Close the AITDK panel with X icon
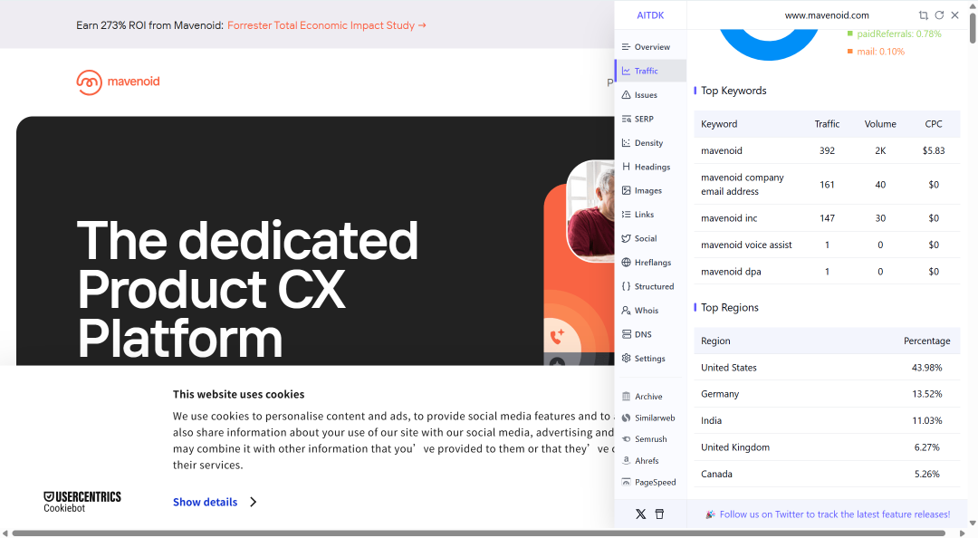This screenshot has height=538, width=978. pyautogui.click(x=954, y=15)
